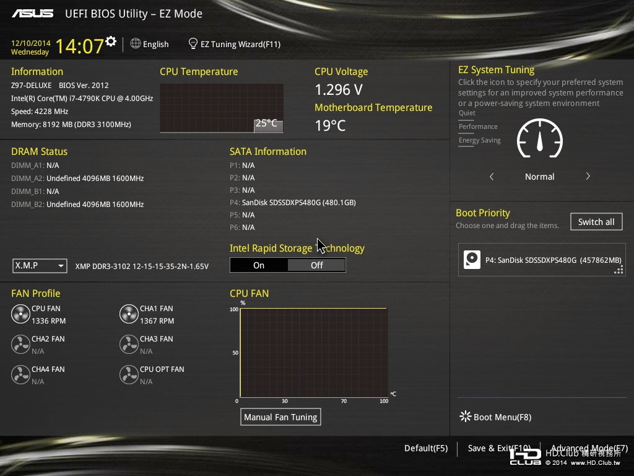
Task: Click the CPU FAN speed curve chart
Action: pos(314,353)
